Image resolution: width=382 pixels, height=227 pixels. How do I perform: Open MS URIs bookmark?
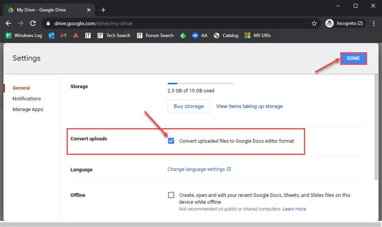click(x=258, y=35)
